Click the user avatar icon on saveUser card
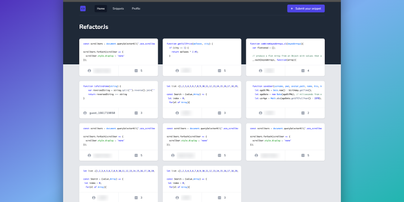 click(260, 113)
